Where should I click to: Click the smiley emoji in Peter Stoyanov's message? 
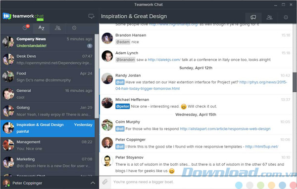(x=172, y=171)
